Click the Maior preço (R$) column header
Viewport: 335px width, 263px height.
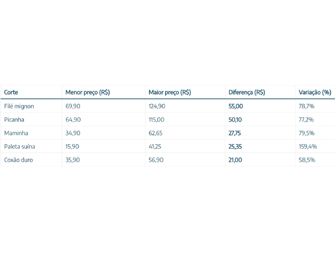(x=169, y=92)
